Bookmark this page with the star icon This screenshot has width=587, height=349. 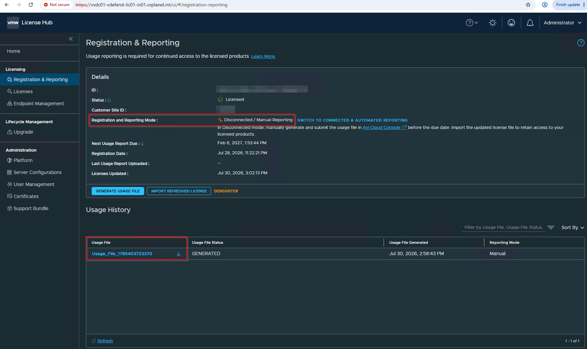tap(528, 5)
